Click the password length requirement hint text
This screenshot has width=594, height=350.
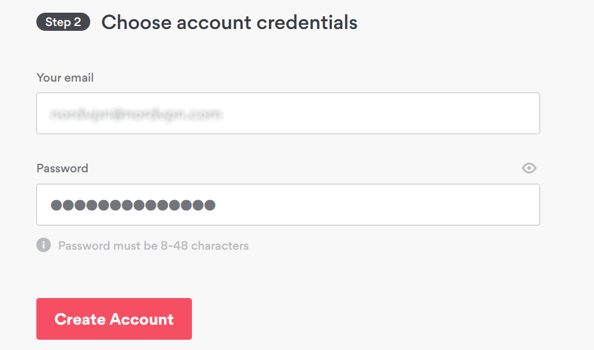click(x=153, y=245)
